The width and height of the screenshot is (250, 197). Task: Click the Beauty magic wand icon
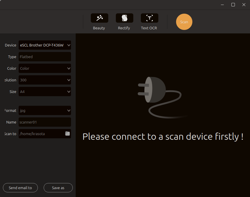(100, 18)
